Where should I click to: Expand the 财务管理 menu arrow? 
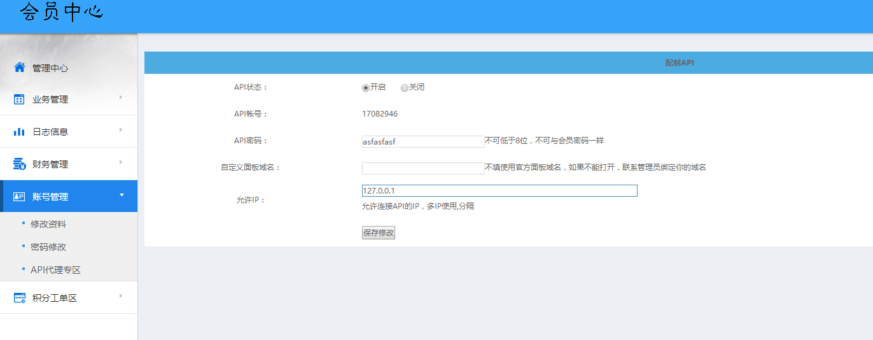pos(121,162)
